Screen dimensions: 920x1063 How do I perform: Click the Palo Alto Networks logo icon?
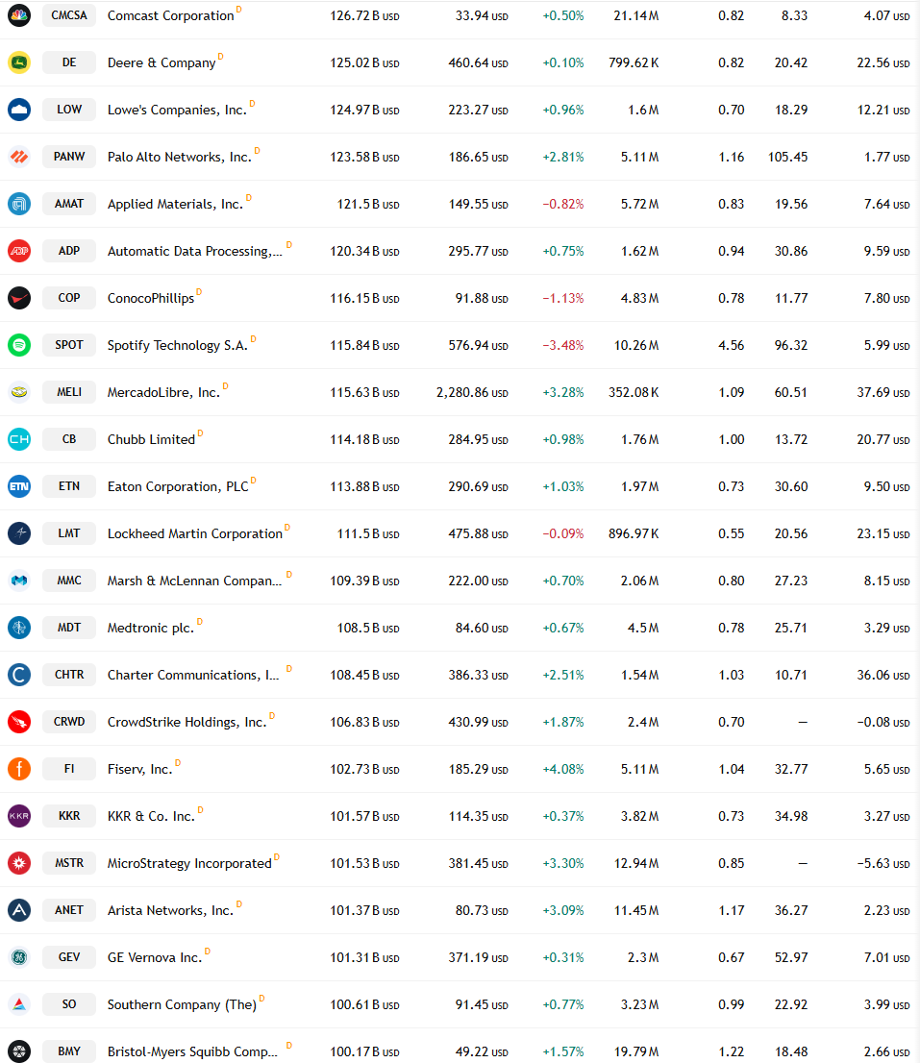point(19,157)
